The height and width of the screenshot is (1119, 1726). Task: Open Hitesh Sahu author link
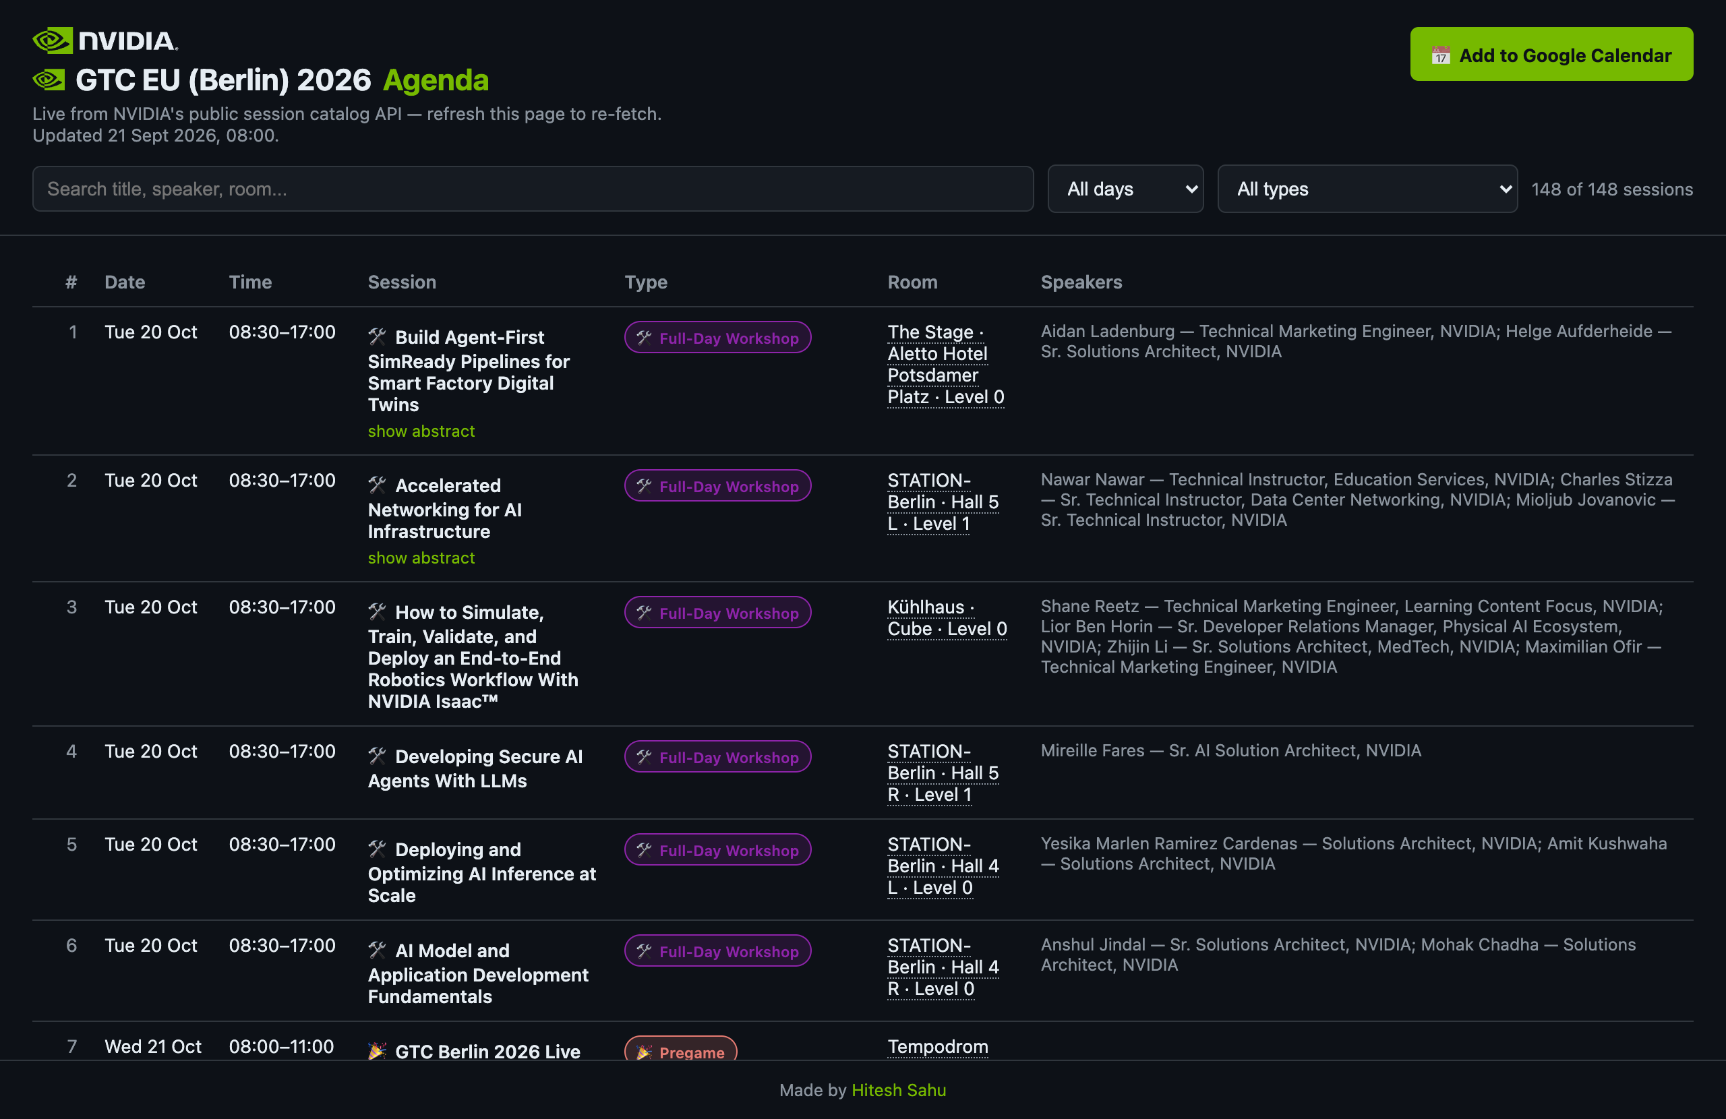(x=899, y=1090)
